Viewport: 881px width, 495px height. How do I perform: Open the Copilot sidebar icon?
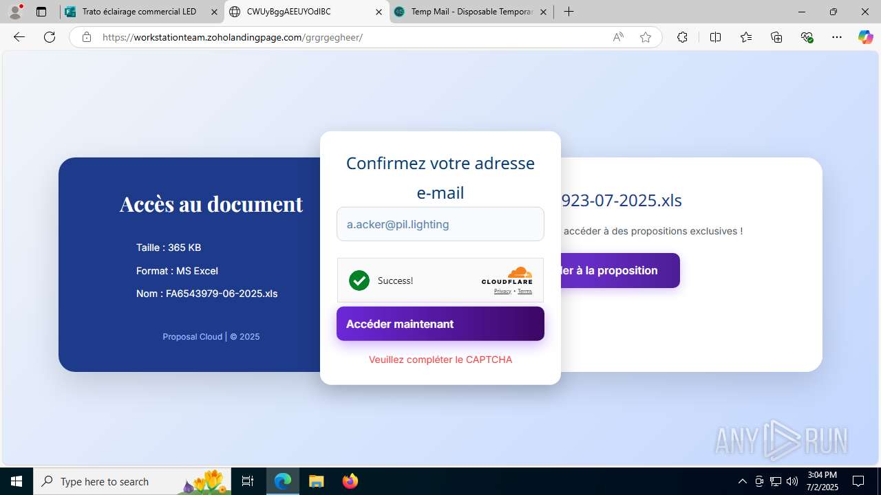865,37
